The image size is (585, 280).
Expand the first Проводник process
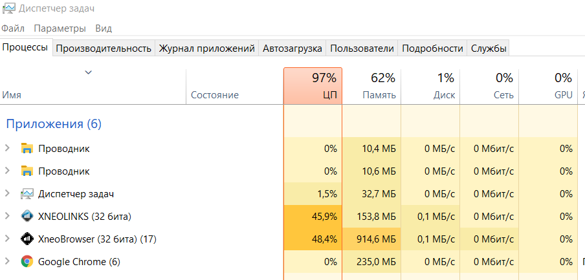6,148
